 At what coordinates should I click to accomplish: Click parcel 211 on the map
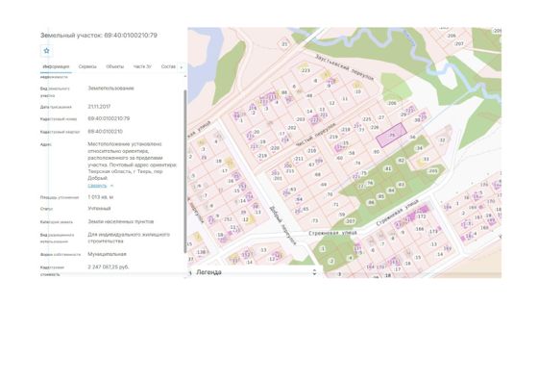299,159
